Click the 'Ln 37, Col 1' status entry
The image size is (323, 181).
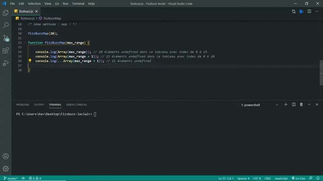pyautogui.click(x=226, y=178)
